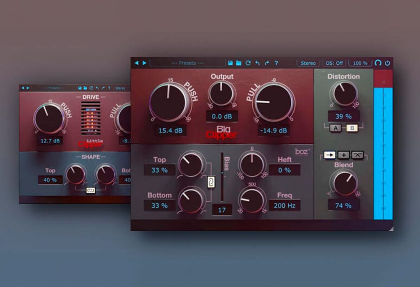
Task: Click the headphone listen icon in Big Clipper
Action: [378, 63]
